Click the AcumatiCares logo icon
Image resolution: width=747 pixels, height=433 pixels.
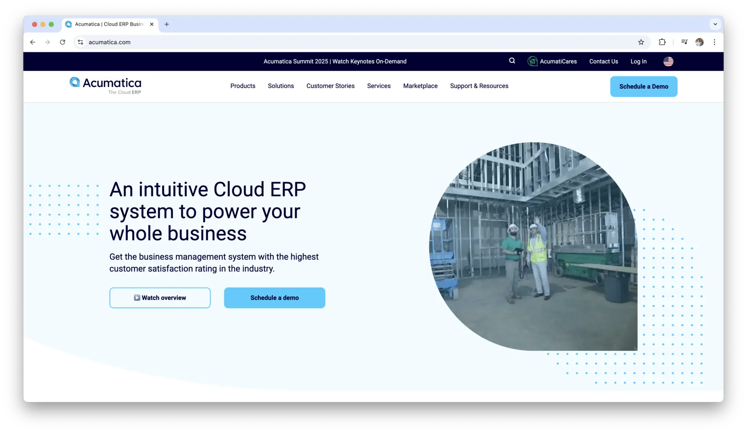532,61
